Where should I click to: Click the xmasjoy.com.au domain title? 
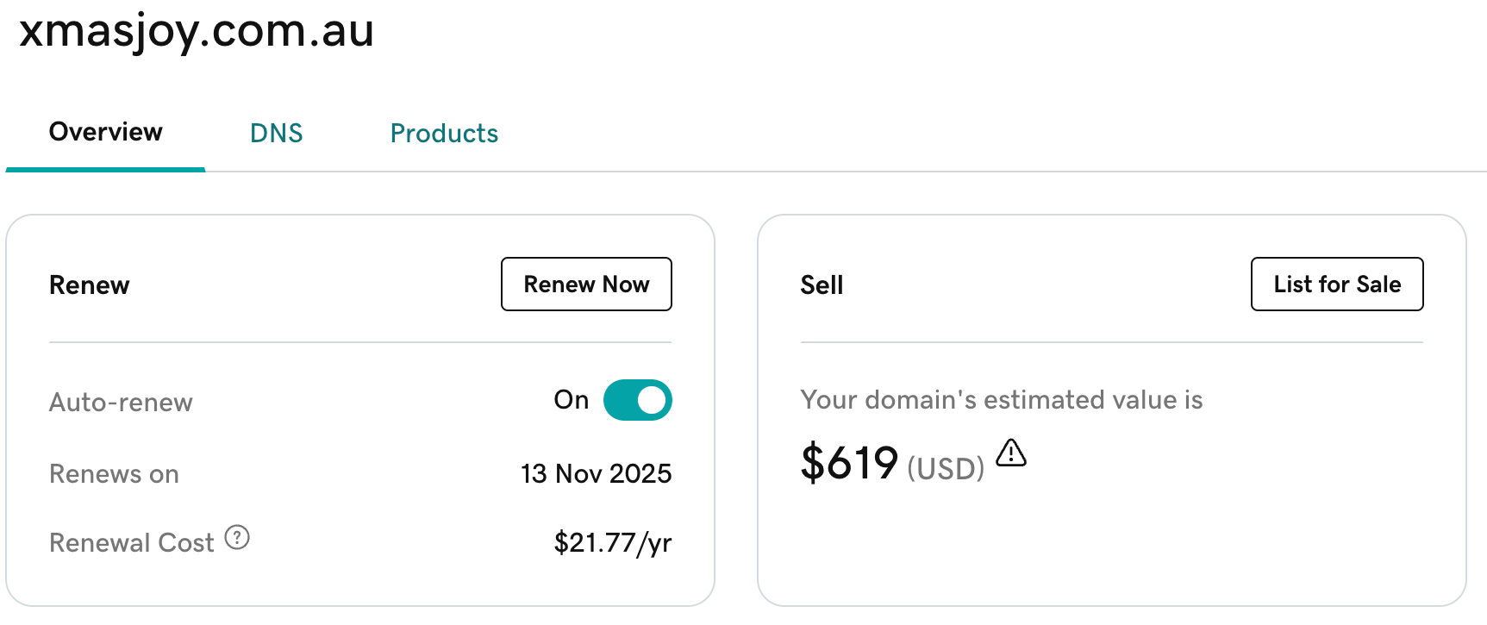[197, 31]
